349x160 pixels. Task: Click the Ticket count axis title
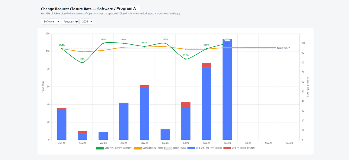click(x=43, y=87)
